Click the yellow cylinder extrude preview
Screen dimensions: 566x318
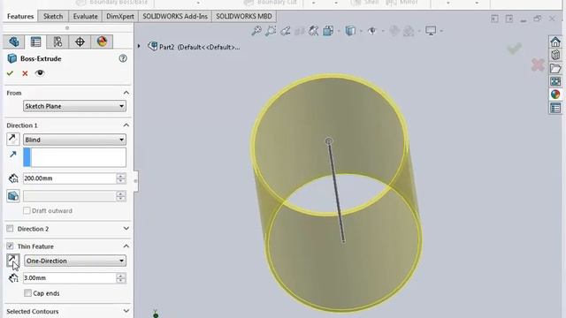tap(336, 193)
